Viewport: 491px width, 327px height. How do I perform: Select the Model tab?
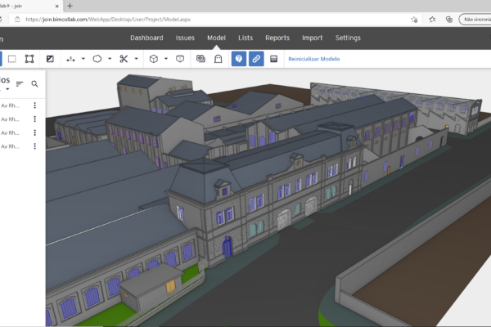(x=216, y=38)
